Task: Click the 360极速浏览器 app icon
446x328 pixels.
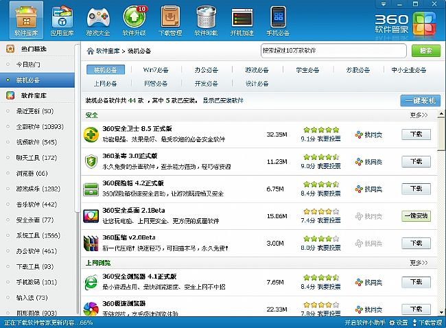Action: (x=91, y=309)
